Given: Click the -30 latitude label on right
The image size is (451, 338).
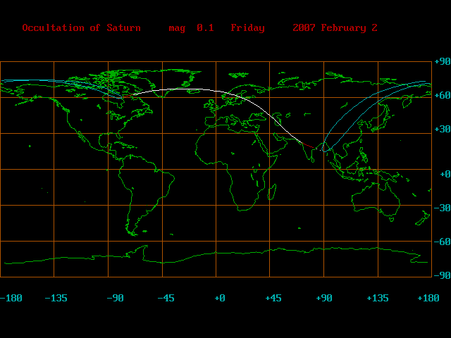Looking at the screenshot, I should (x=441, y=208).
